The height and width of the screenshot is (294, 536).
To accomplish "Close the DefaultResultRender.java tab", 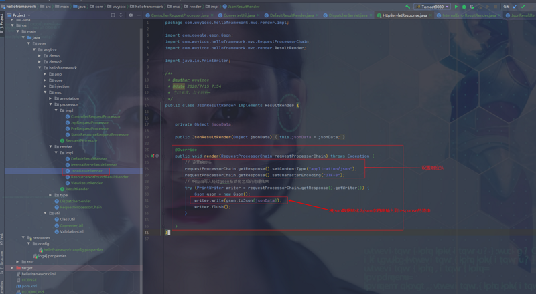I will (317, 15).
